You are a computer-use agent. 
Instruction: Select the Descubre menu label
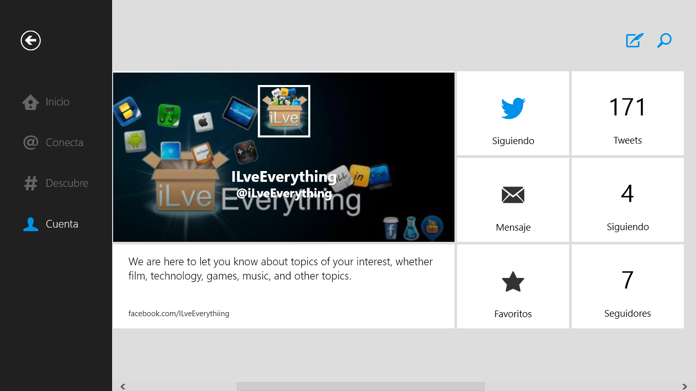click(67, 183)
